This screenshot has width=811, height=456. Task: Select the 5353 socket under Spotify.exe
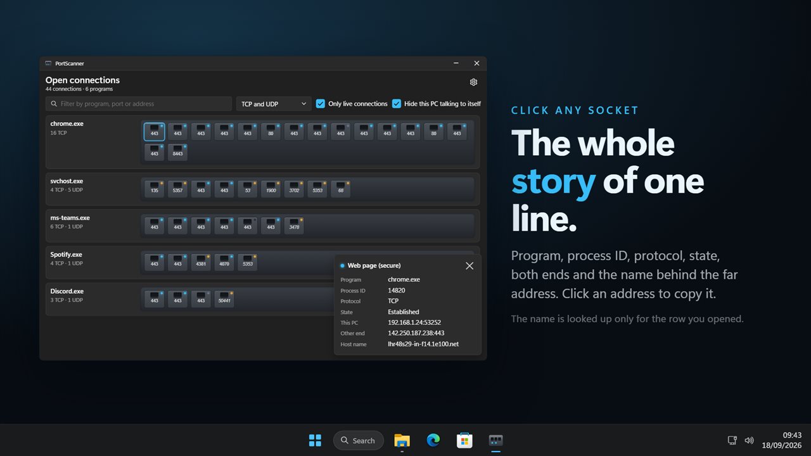(248, 262)
